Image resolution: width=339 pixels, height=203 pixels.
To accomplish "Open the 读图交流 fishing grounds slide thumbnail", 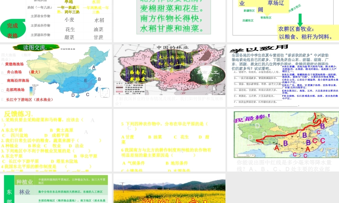I will (56, 75).
